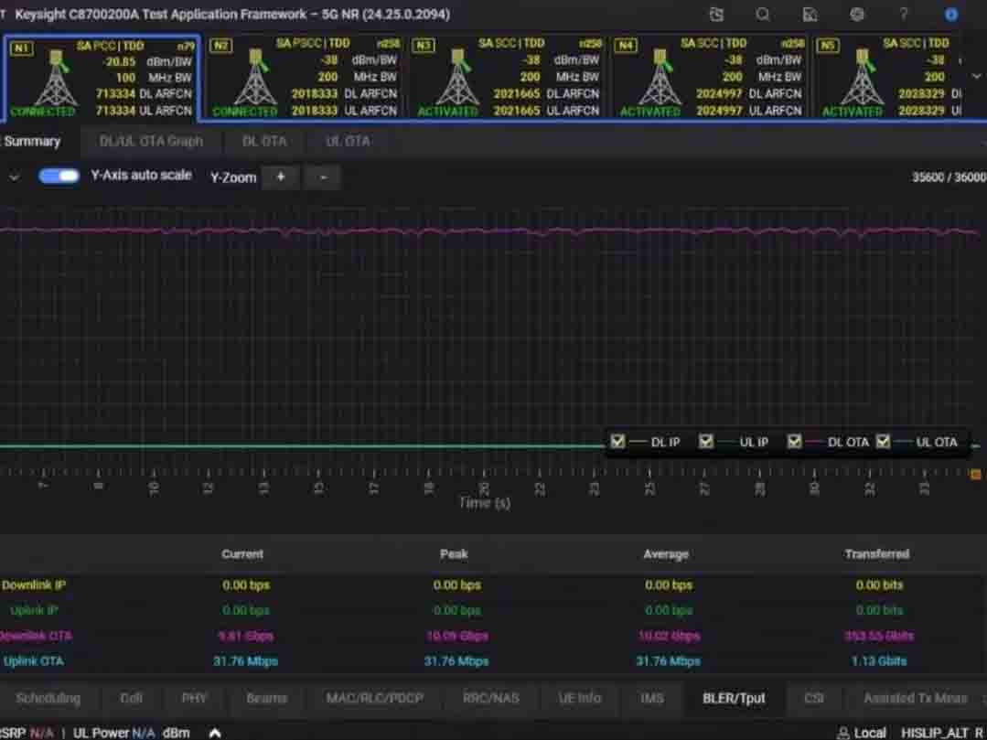The image size is (987, 740).
Task: Open the MAC/RLC/PDCP bottom tab
Action: click(374, 699)
